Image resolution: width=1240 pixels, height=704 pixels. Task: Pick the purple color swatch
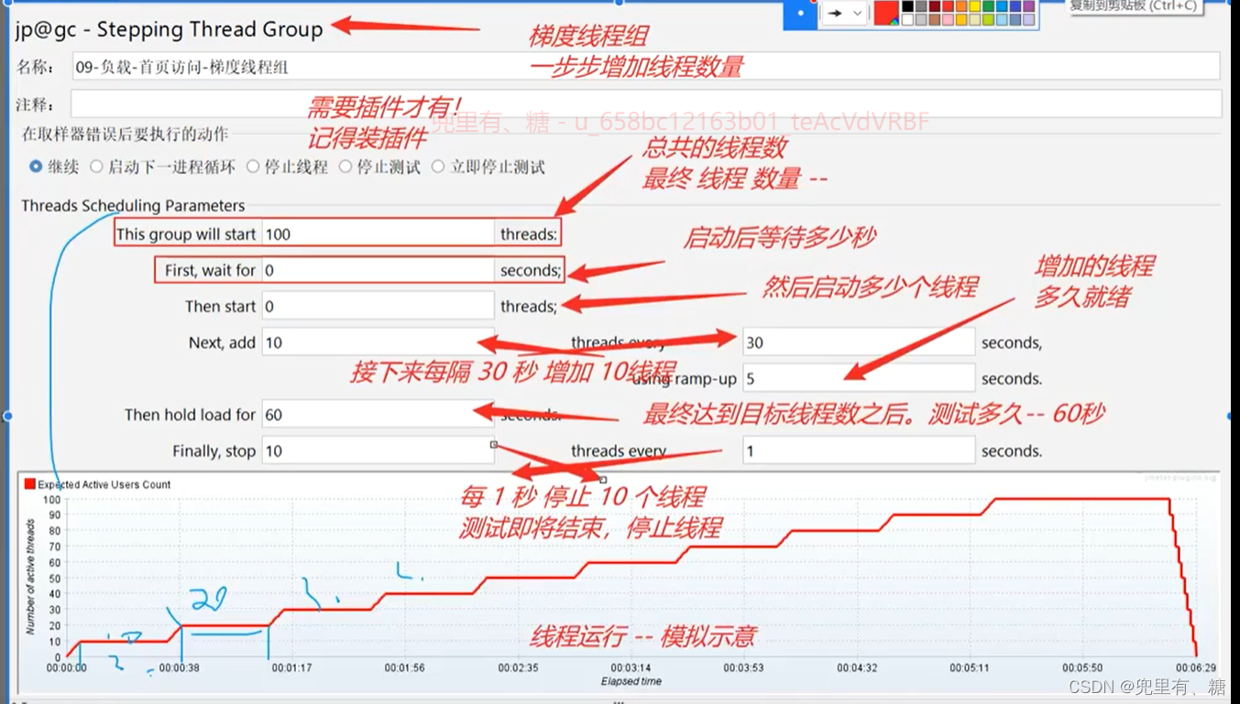[1028, 6]
